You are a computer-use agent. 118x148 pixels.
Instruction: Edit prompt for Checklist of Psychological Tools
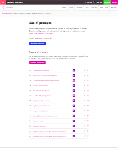click(x=85, y=95)
